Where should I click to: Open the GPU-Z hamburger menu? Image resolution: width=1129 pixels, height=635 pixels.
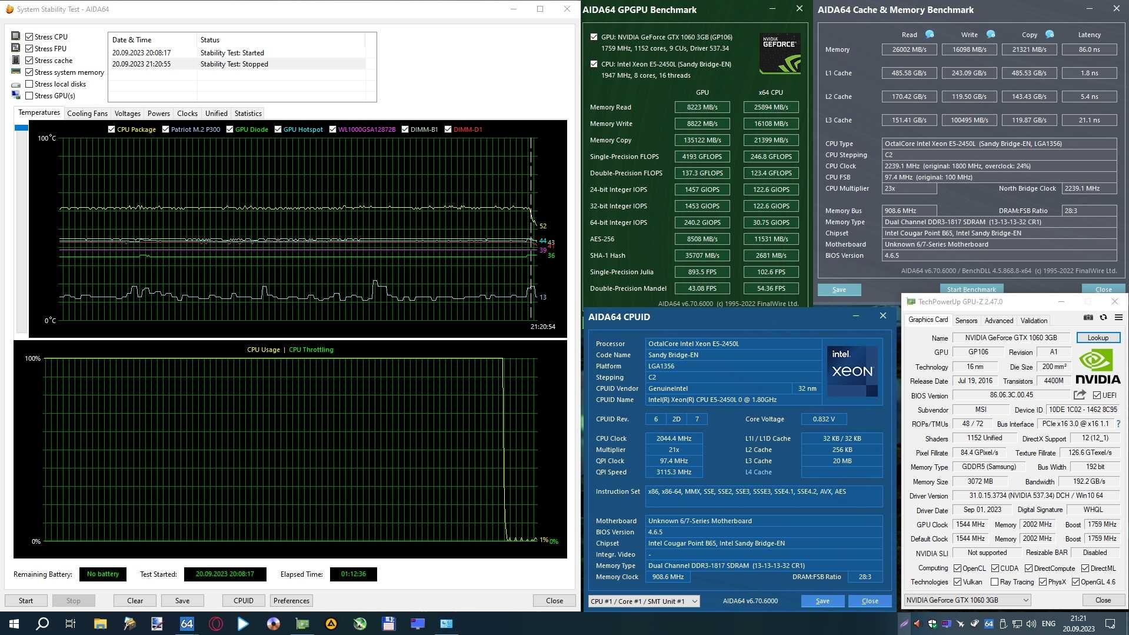(x=1118, y=317)
